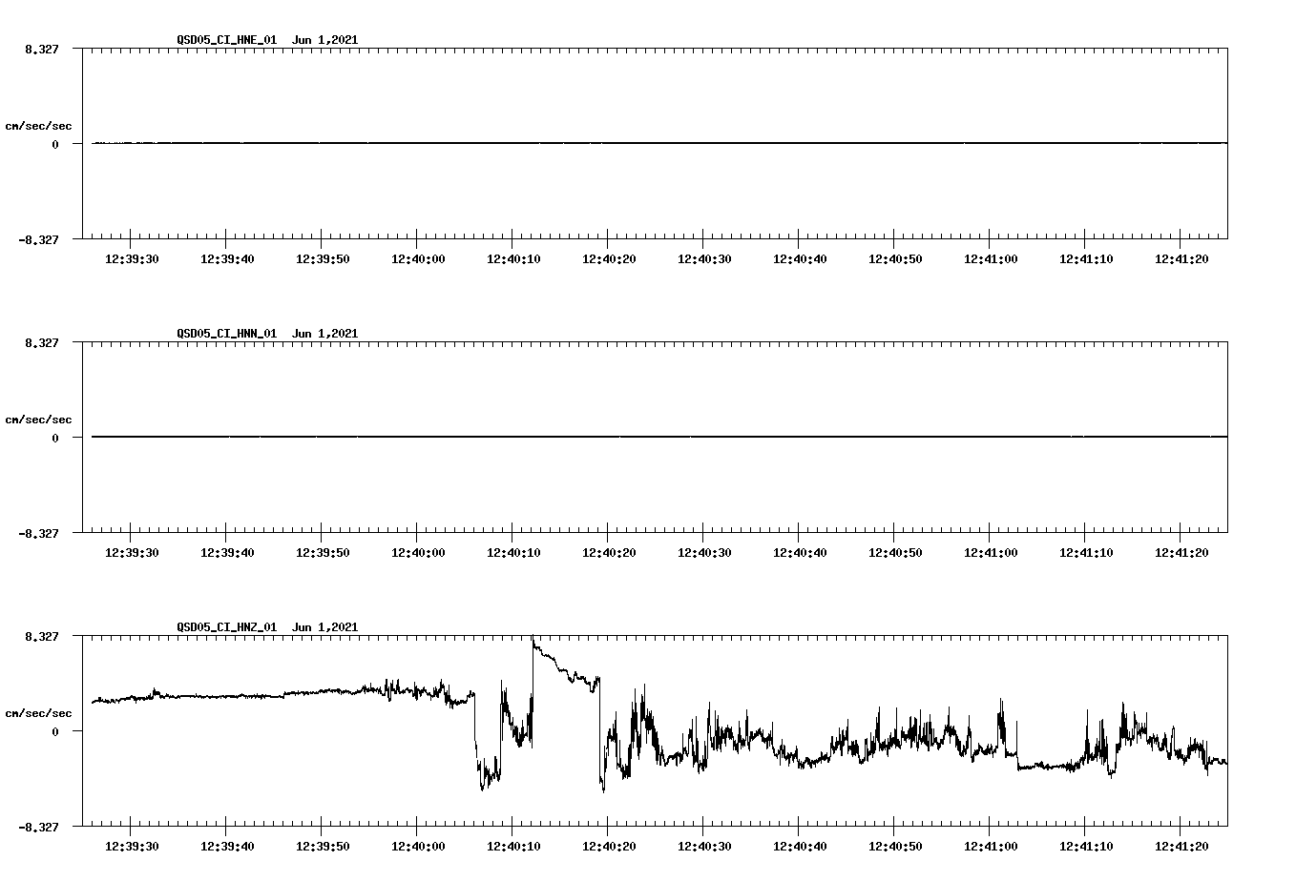Image resolution: width=1296 pixels, height=881 pixels.
Task: Click the HNZ waveform peak near 12:40:12
Action: pyautogui.click(x=533, y=639)
